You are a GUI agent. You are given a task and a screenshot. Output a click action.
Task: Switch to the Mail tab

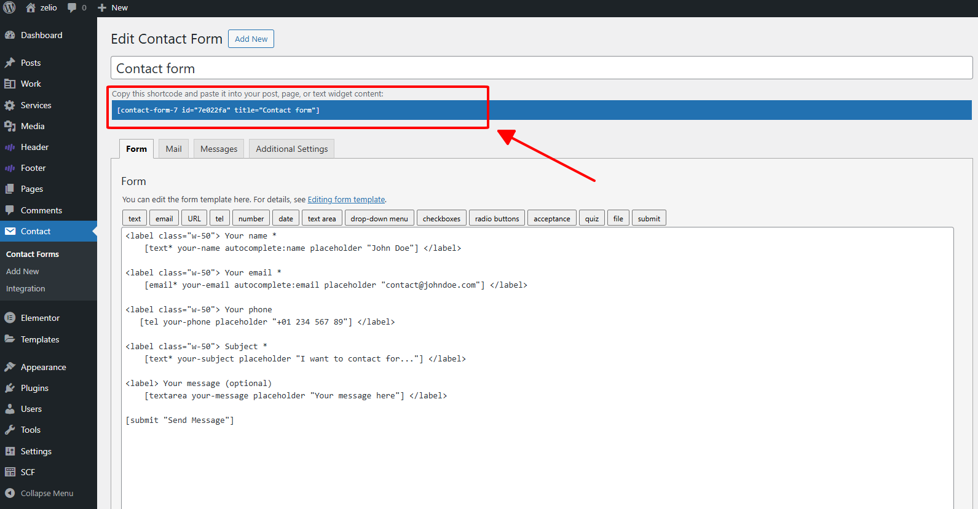coord(173,149)
